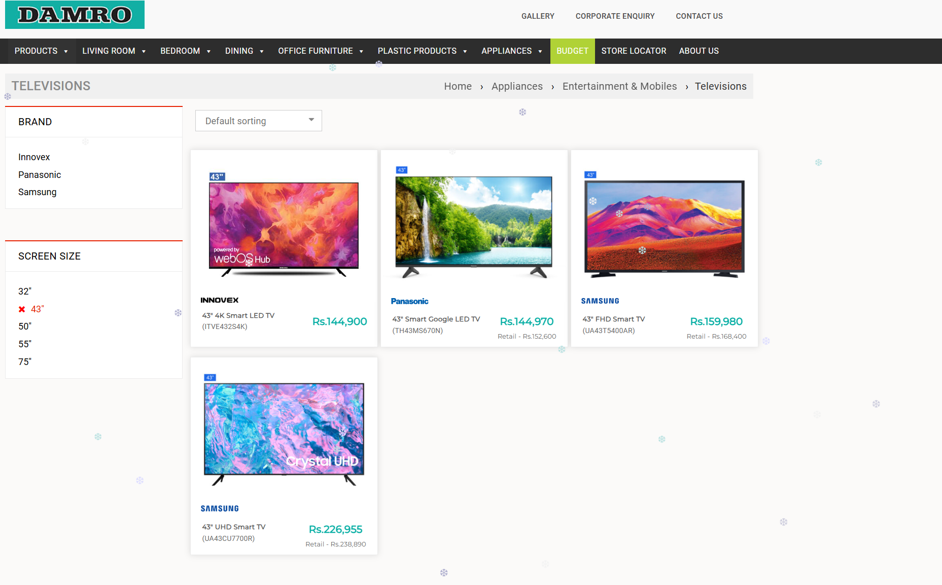The height and width of the screenshot is (585, 942).
Task: Open the Samsung 43" FHD TV image
Action: (x=665, y=225)
